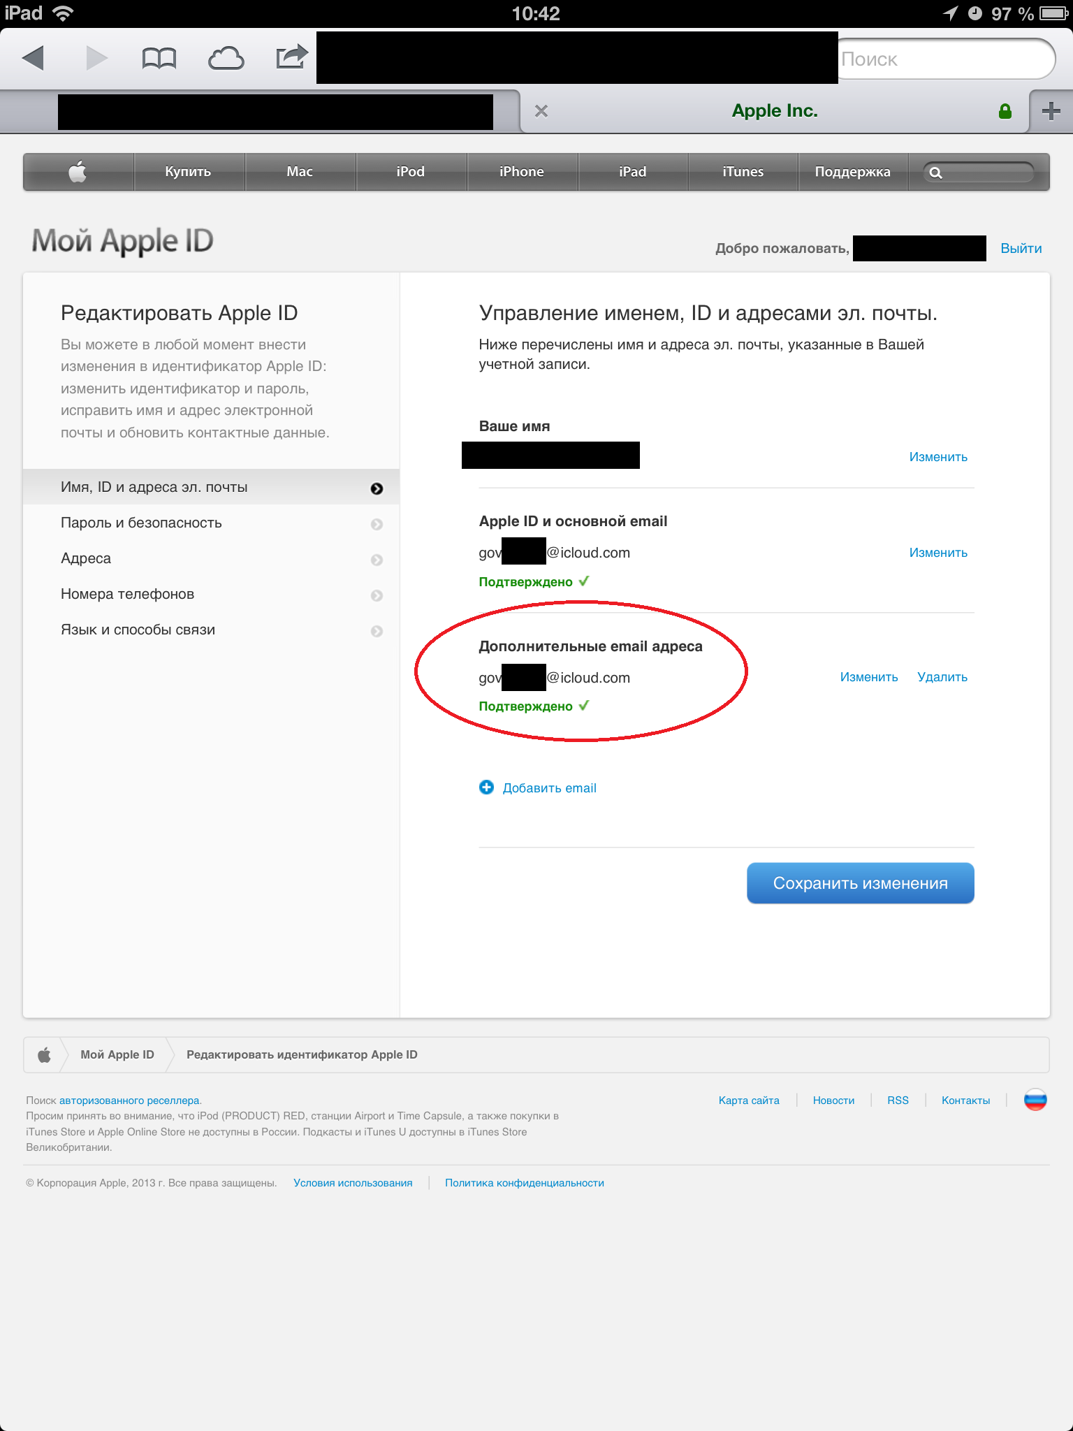Click the Apple logo in navigation bar

(78, 172)
